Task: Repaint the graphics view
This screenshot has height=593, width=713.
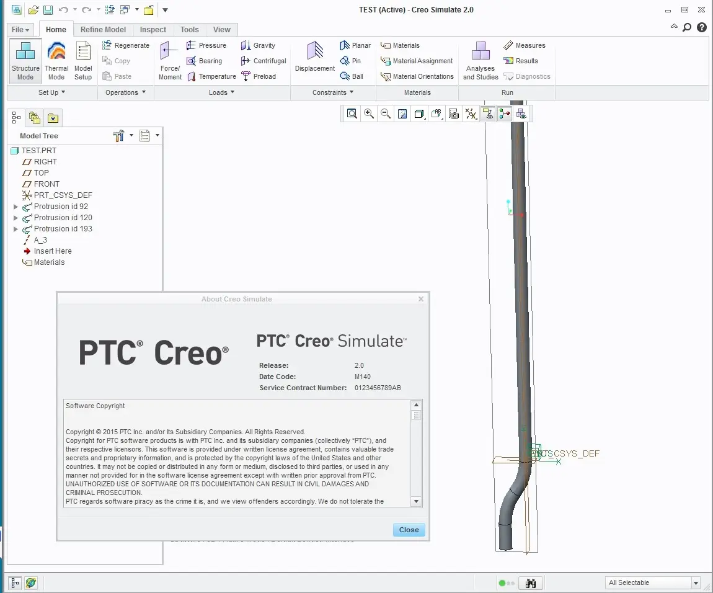Action: 402,114
